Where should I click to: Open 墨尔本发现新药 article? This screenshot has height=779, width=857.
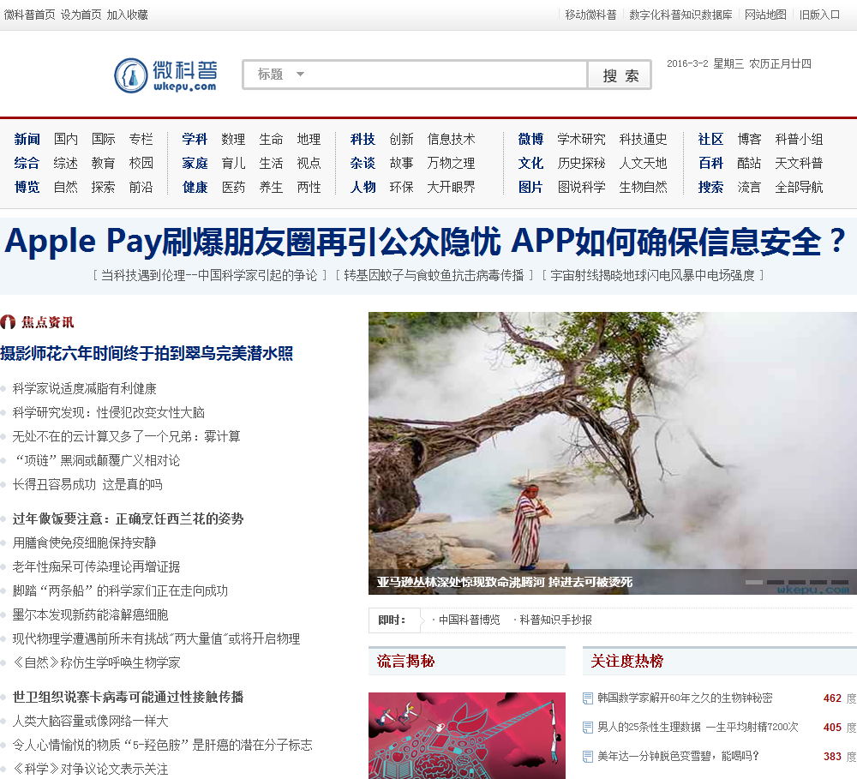pyautogui.click(x=90, y=615)
